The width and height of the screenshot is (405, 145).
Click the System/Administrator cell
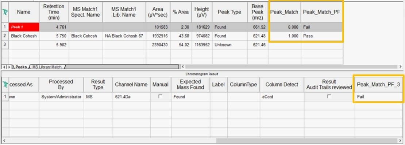61,97
